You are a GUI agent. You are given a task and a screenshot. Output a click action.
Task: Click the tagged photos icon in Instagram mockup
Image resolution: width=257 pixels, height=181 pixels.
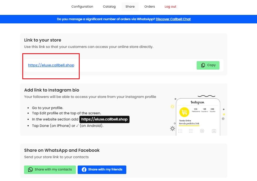[214, 131]
